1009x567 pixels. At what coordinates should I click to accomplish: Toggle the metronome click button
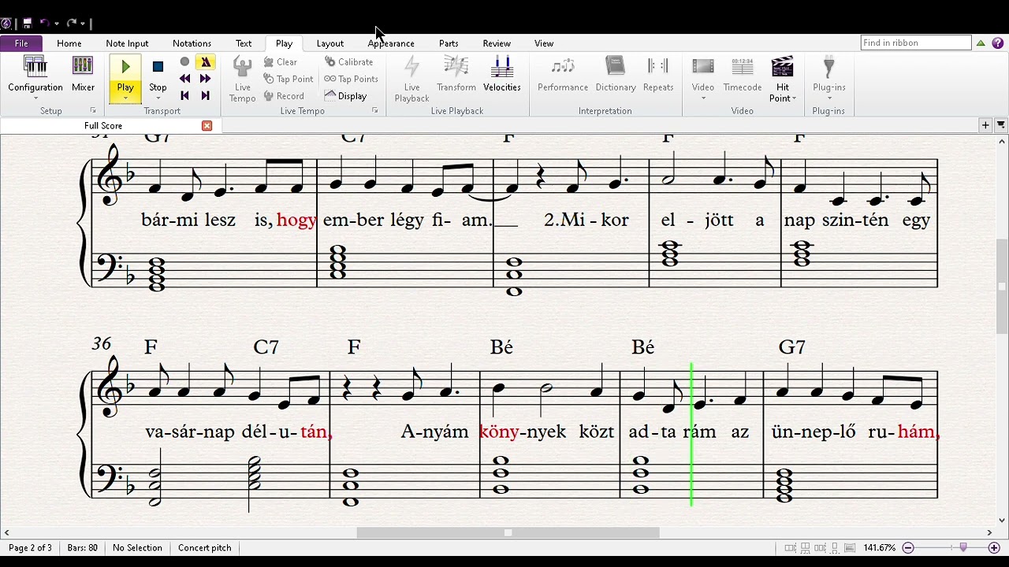205,61
